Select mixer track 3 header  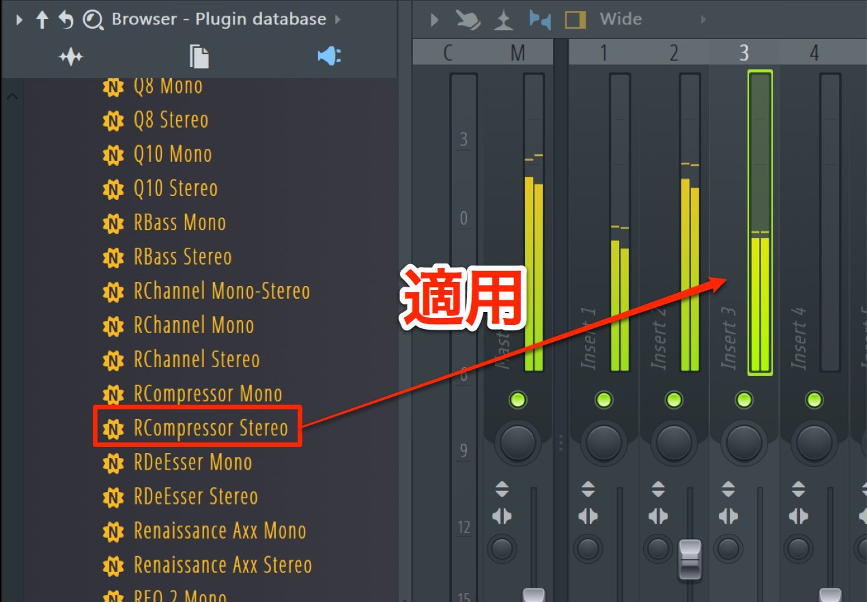click(x=744, y=52)
